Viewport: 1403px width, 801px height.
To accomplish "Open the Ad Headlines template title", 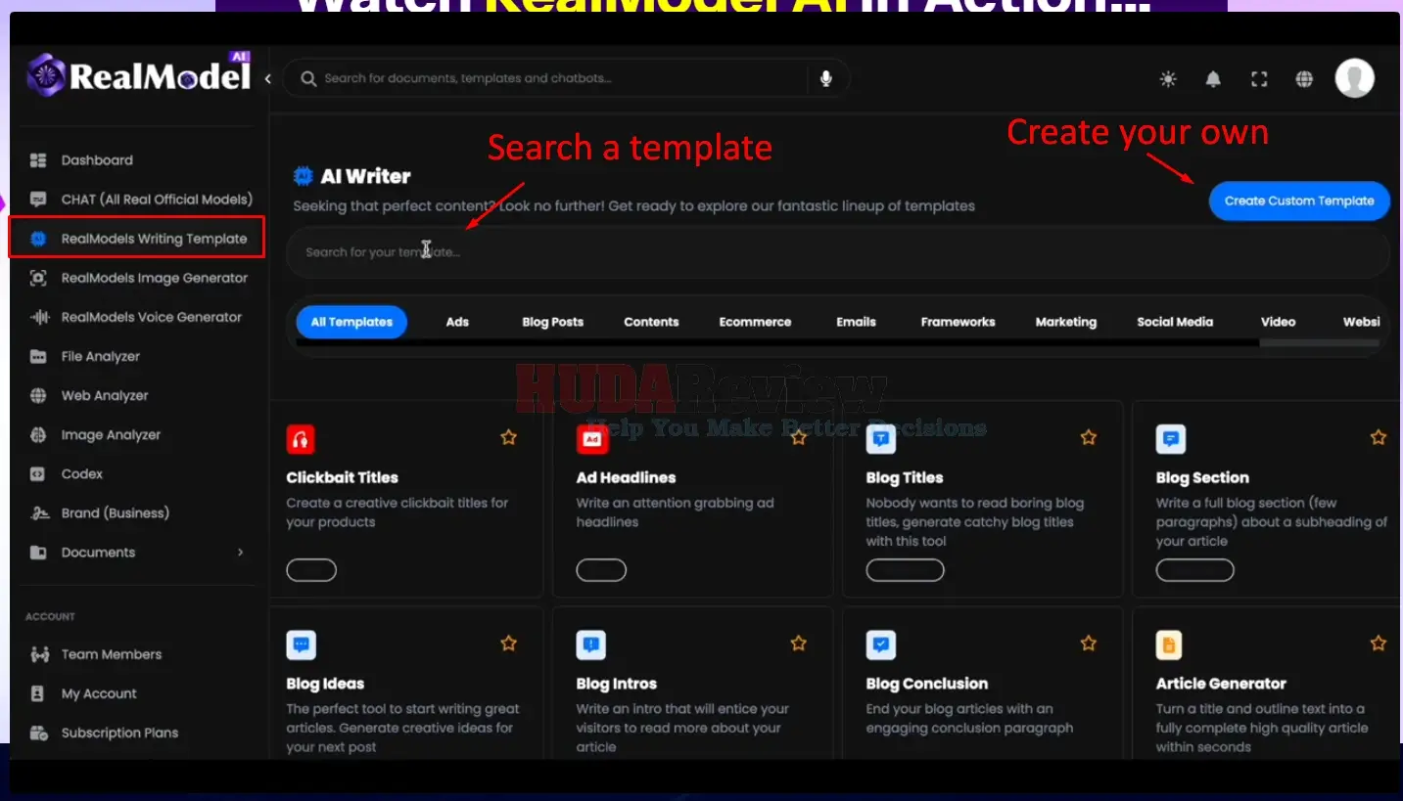I will click(x=627, y=478).
